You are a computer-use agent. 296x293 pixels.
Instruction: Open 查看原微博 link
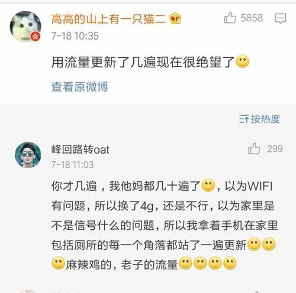pyautogui.click(x=79, y=87)
